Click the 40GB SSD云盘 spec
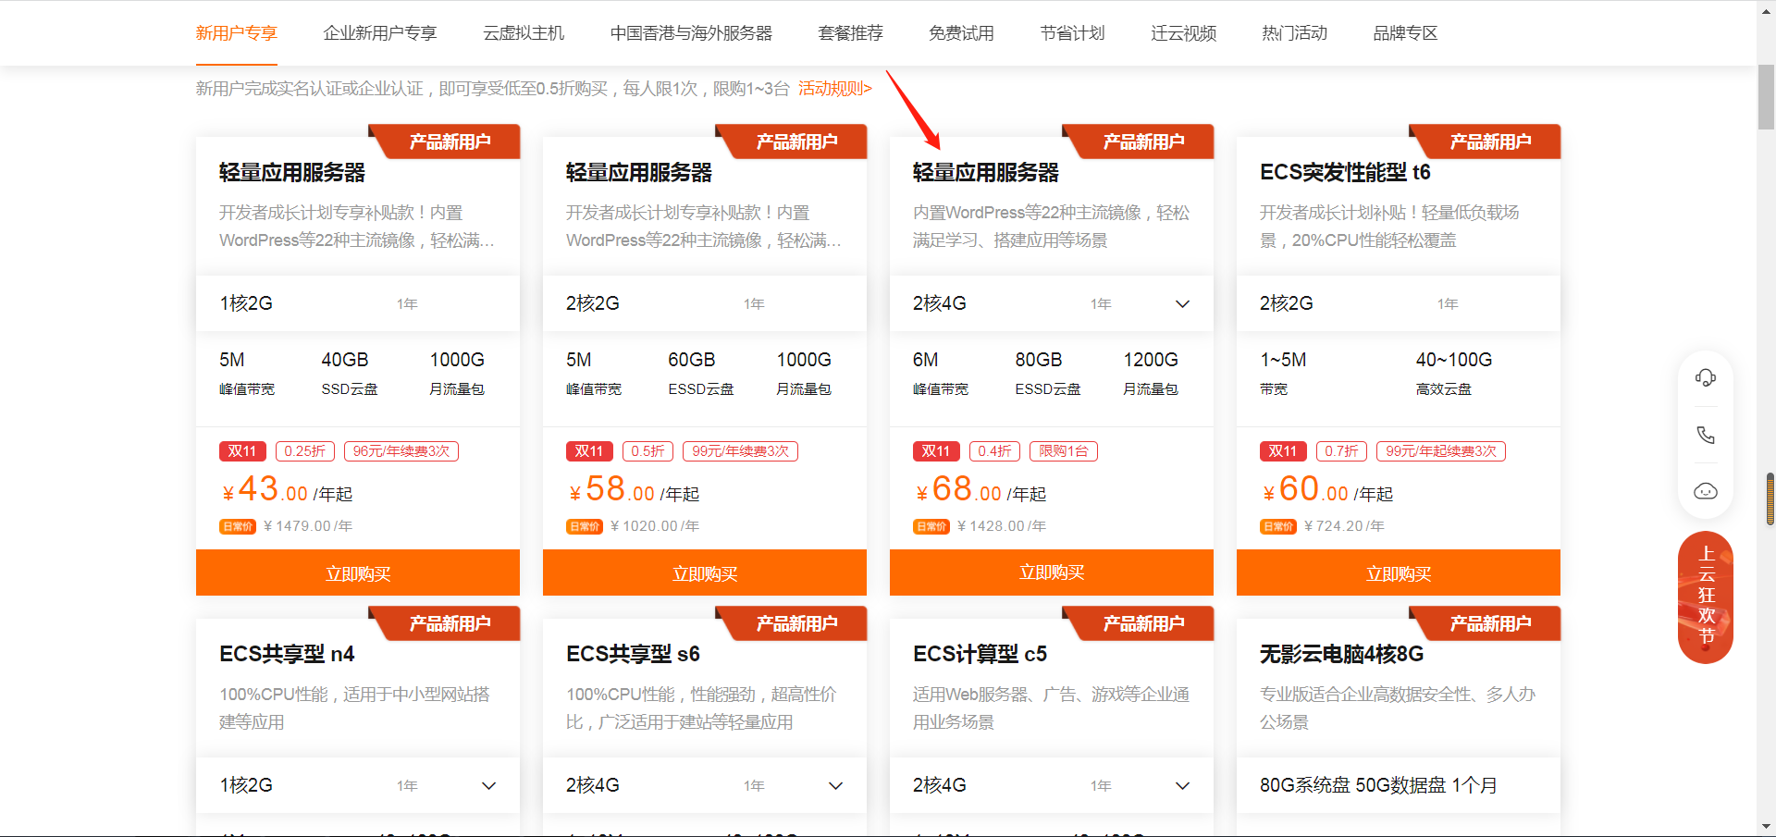This screenshot has height=837, width=1776. click(349, 373)
